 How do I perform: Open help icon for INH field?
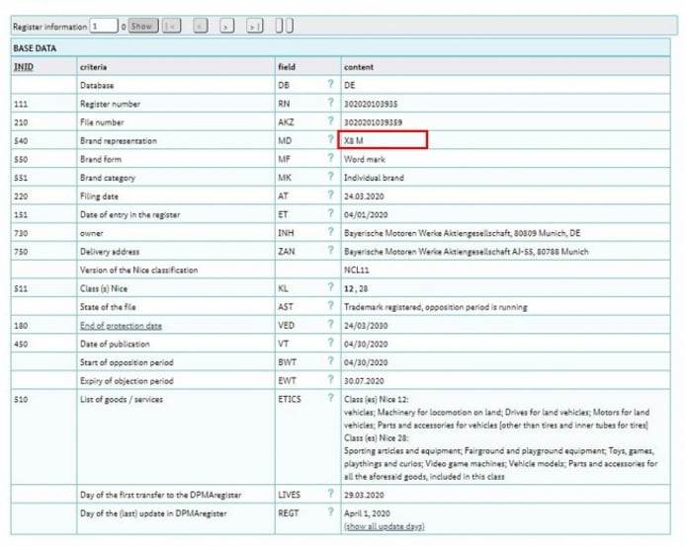[331, 232]
